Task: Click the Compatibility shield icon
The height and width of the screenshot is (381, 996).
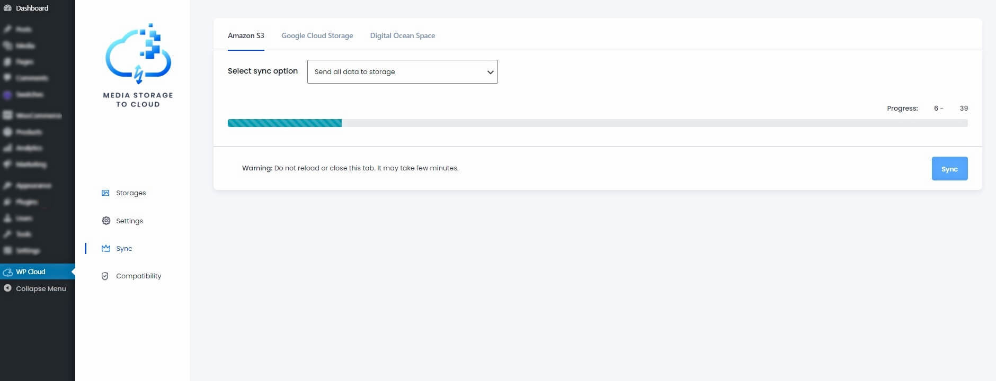Action: pos(105,276)
